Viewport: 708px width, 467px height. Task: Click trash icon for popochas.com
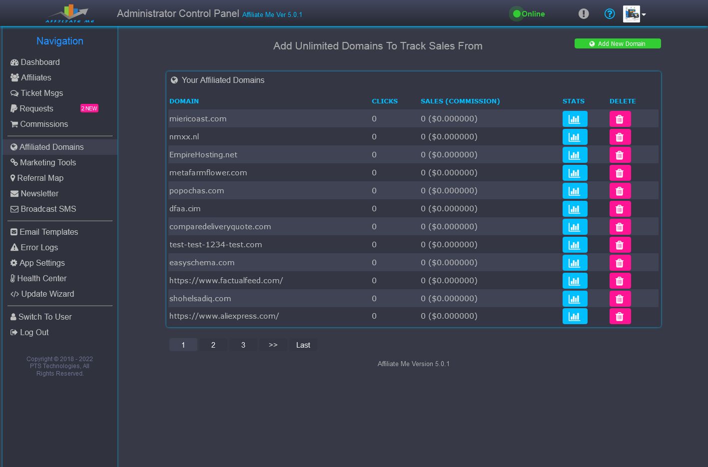tap(620, 191)
